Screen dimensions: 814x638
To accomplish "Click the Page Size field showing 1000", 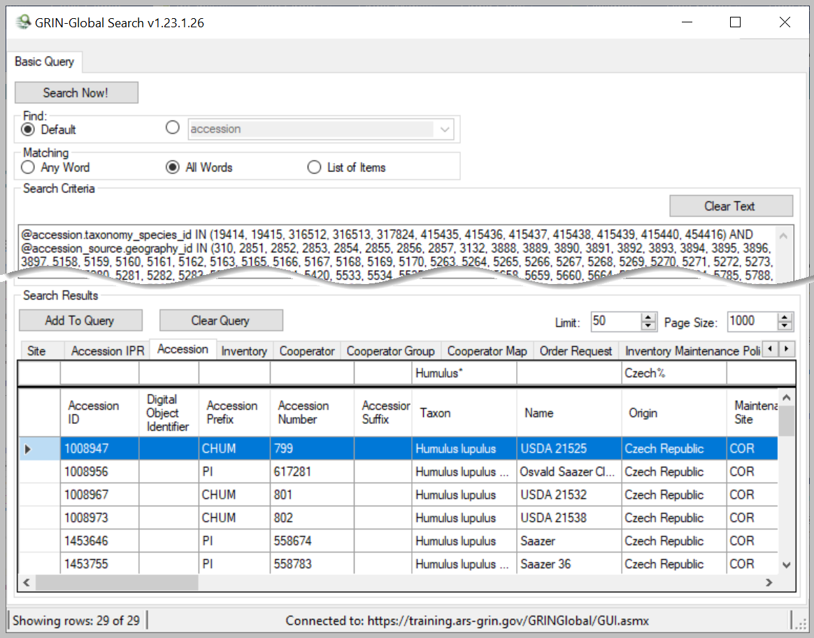I will 752,321.
